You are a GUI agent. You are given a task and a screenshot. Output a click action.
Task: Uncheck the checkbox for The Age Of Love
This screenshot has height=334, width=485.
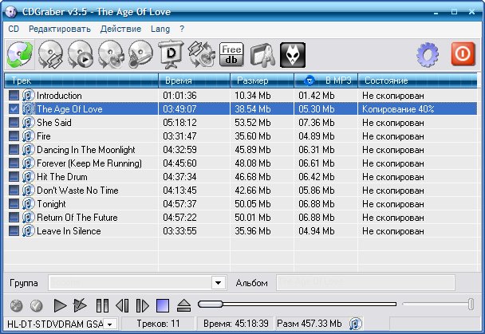pos(14,109)
